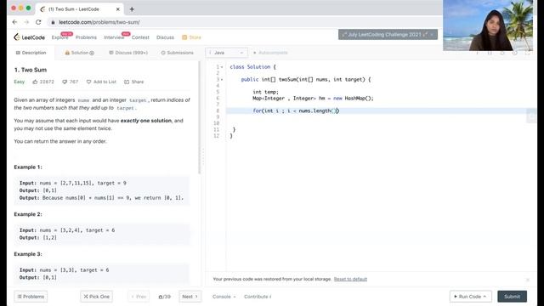
Task: Dismiss the restored code notice with the X
Action: pyautogui.click(x=527, y=280)
